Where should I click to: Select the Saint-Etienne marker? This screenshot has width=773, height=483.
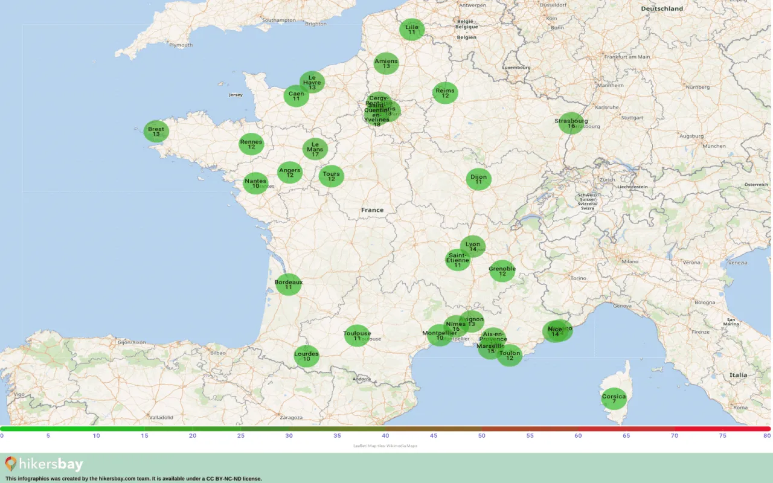(x=458, y=260)
